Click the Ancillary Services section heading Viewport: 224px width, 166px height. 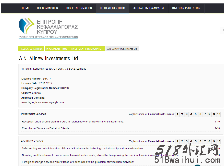point(32,141)
